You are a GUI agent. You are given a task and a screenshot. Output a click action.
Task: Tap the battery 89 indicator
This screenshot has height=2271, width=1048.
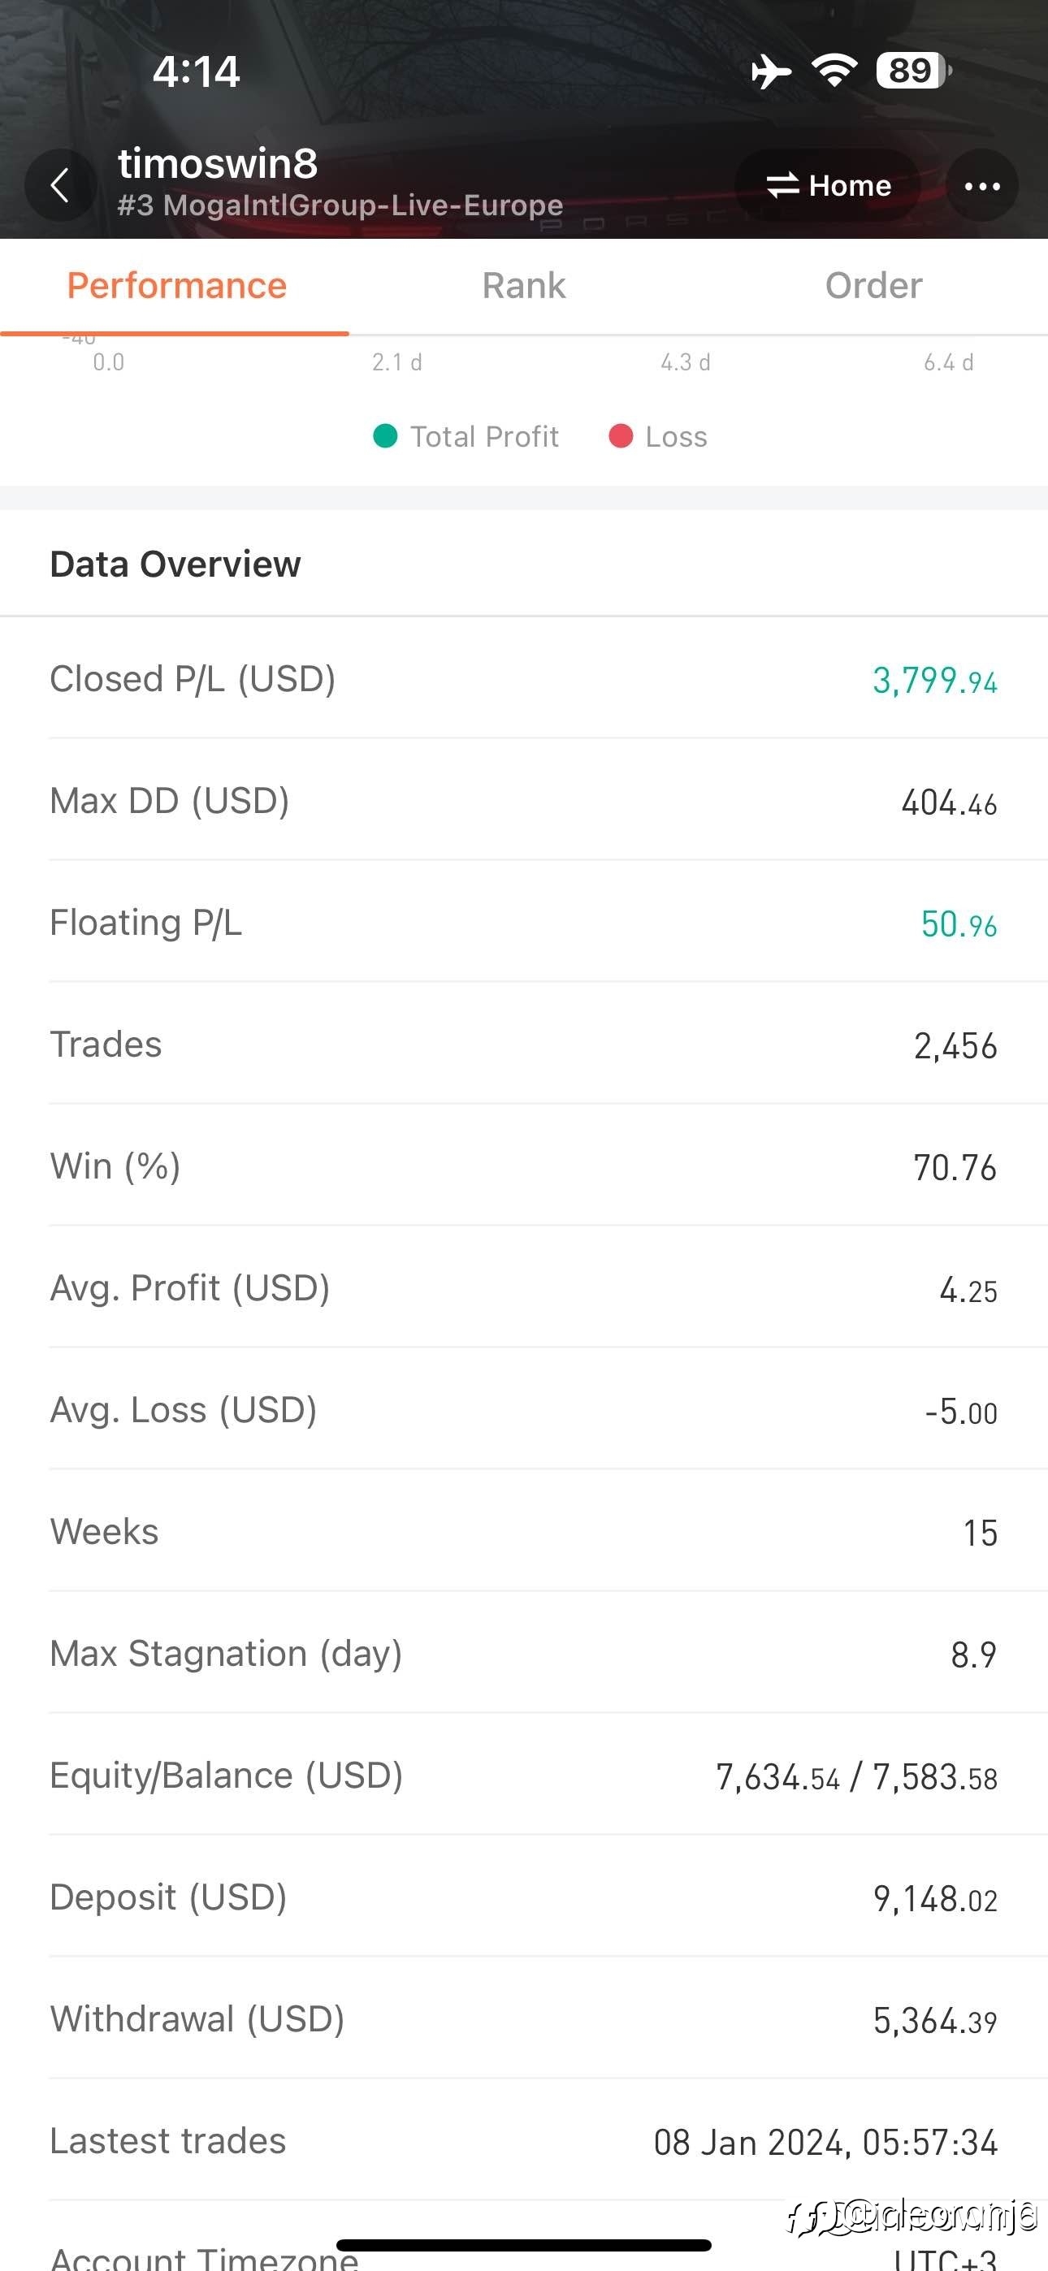pyautogui.click(x=914, y=71)
